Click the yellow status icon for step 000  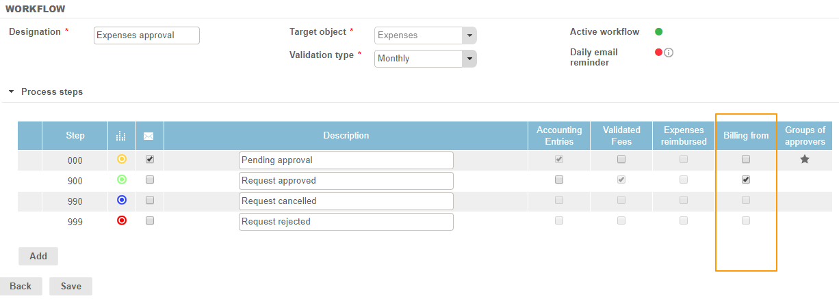122,159
